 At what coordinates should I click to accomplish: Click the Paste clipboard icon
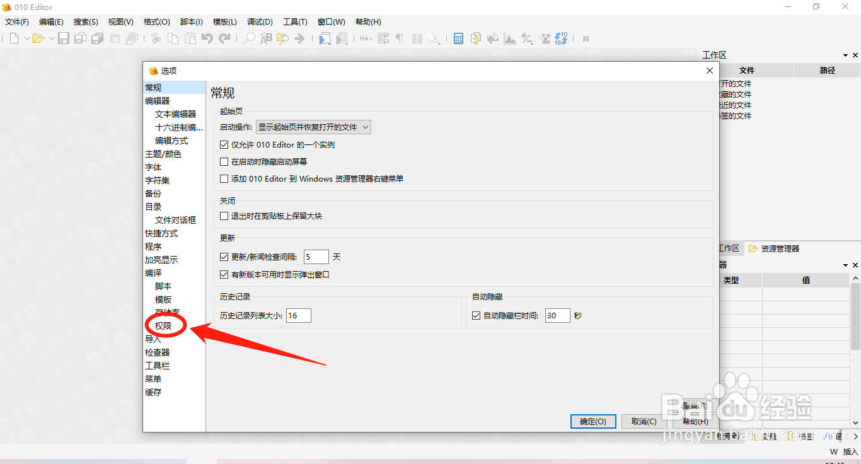[190, 38]
